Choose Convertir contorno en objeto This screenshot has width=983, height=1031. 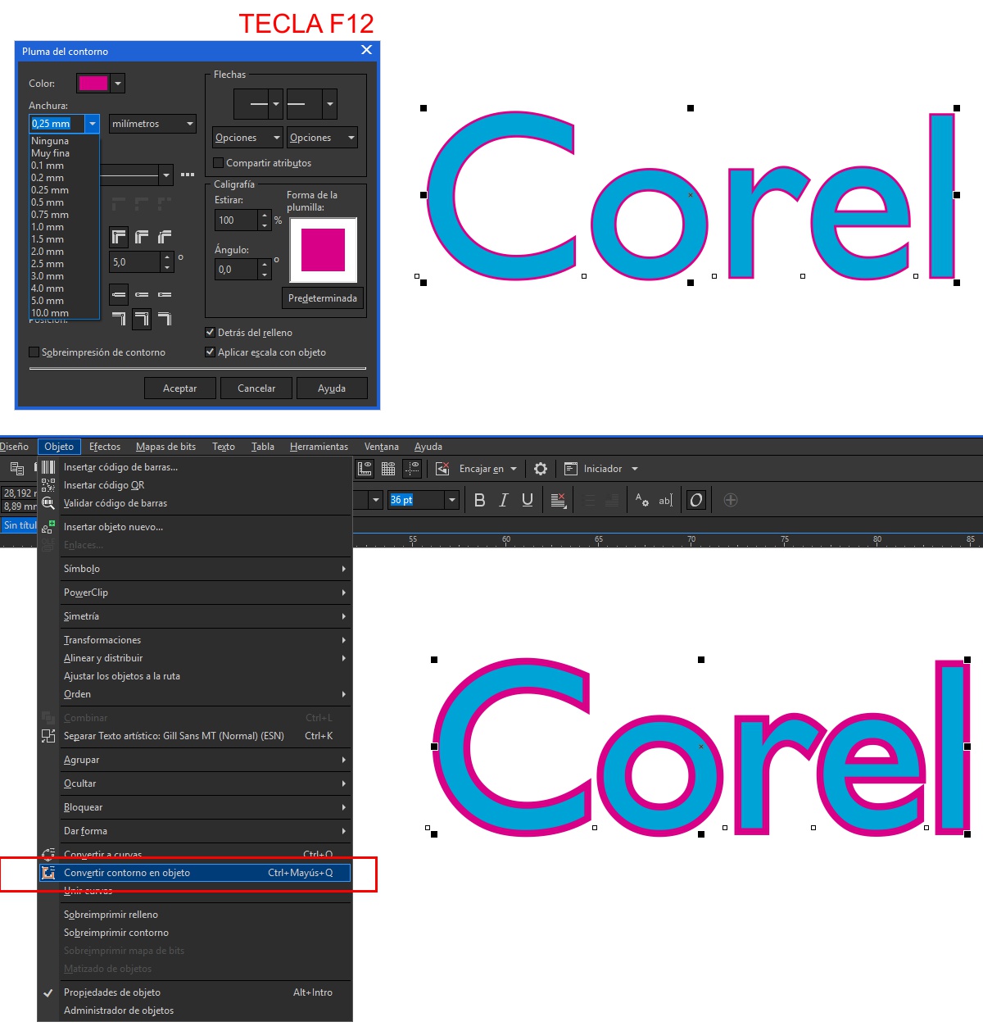pos(127,873)
